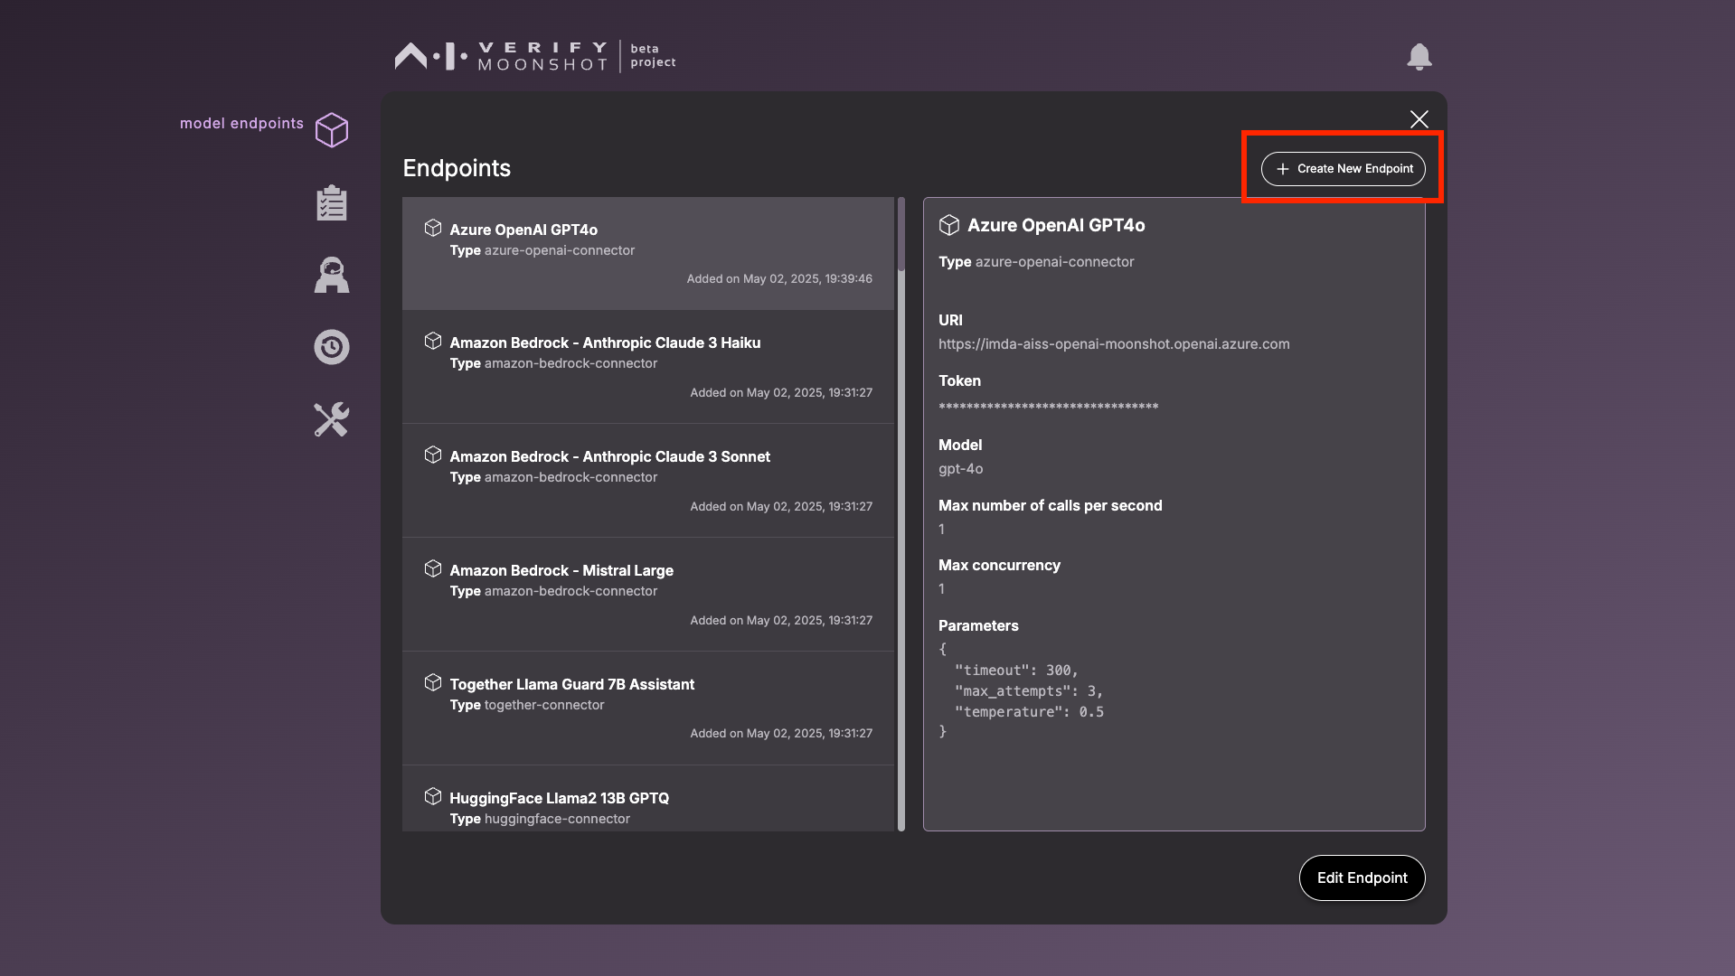
Task: Click the endpoints list scrollbar
Action: point(901,513)
